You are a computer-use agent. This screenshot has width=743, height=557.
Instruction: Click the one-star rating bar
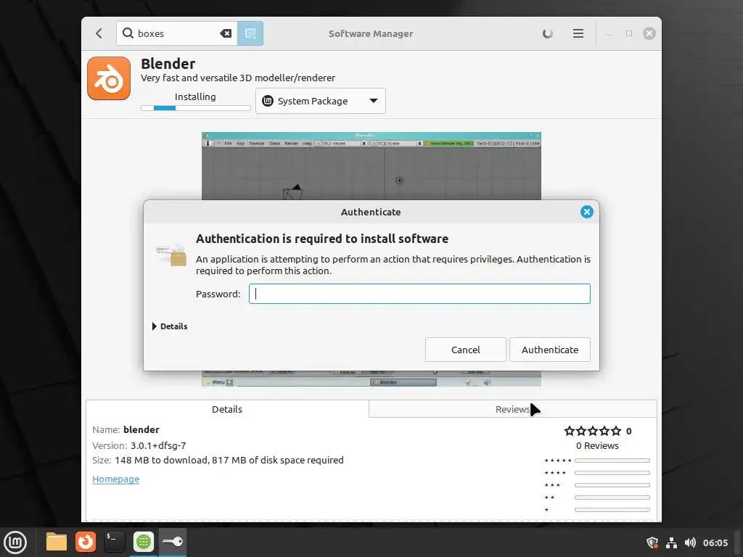[612, 510]
